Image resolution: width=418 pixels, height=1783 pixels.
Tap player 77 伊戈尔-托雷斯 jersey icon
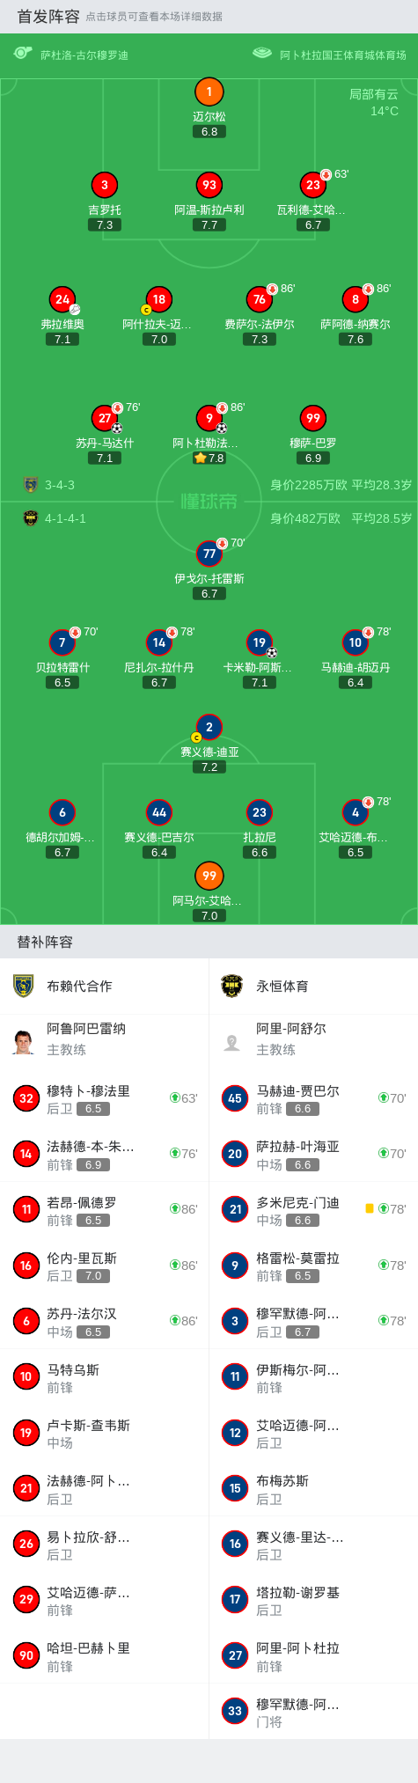click(209, 554)
